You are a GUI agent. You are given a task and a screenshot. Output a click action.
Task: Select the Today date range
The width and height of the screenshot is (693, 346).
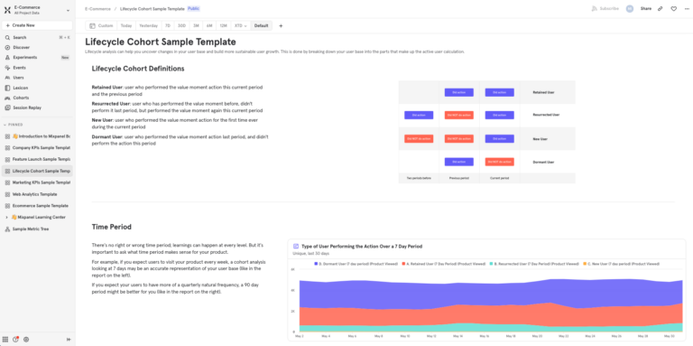click(126, 25)
